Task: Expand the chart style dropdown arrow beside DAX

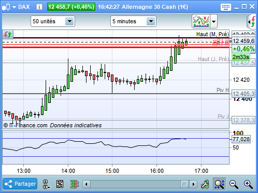Action: tap(14, 7)
